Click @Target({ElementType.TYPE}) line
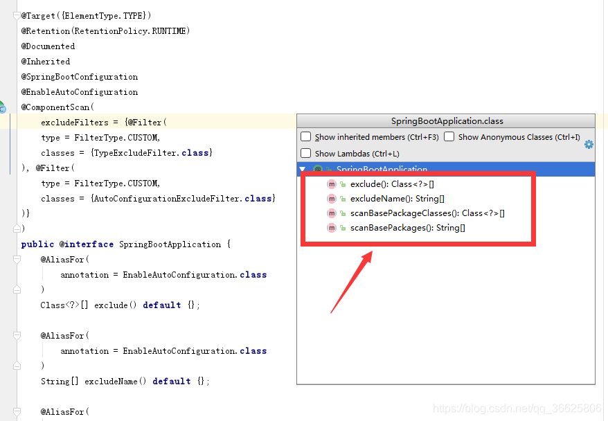608x421 pixels. click(86, 15)
